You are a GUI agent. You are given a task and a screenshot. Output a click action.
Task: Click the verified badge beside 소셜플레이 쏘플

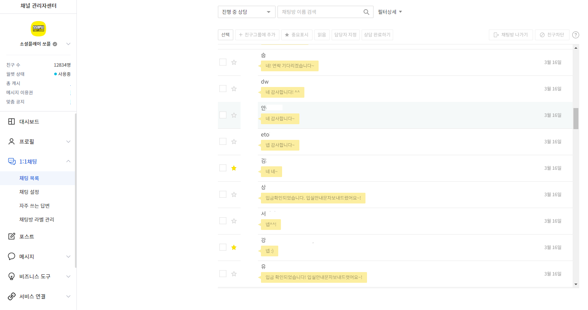point(55,44)
